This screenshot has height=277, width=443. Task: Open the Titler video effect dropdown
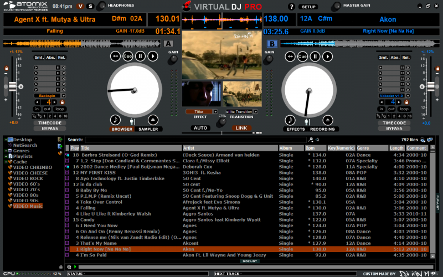215,112
